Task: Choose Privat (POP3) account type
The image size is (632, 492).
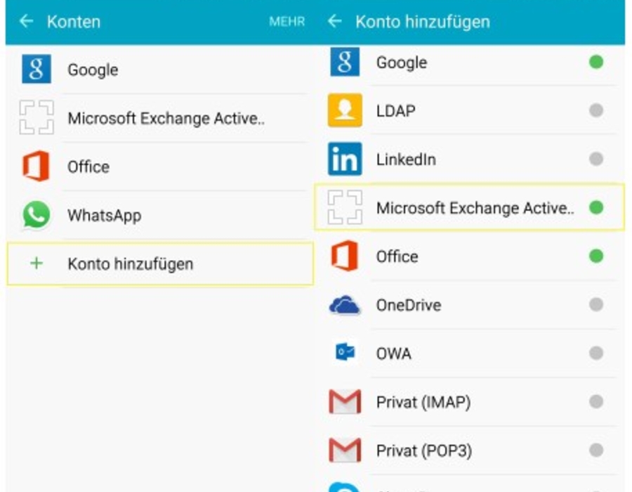Action: click(x=470, y=451)
